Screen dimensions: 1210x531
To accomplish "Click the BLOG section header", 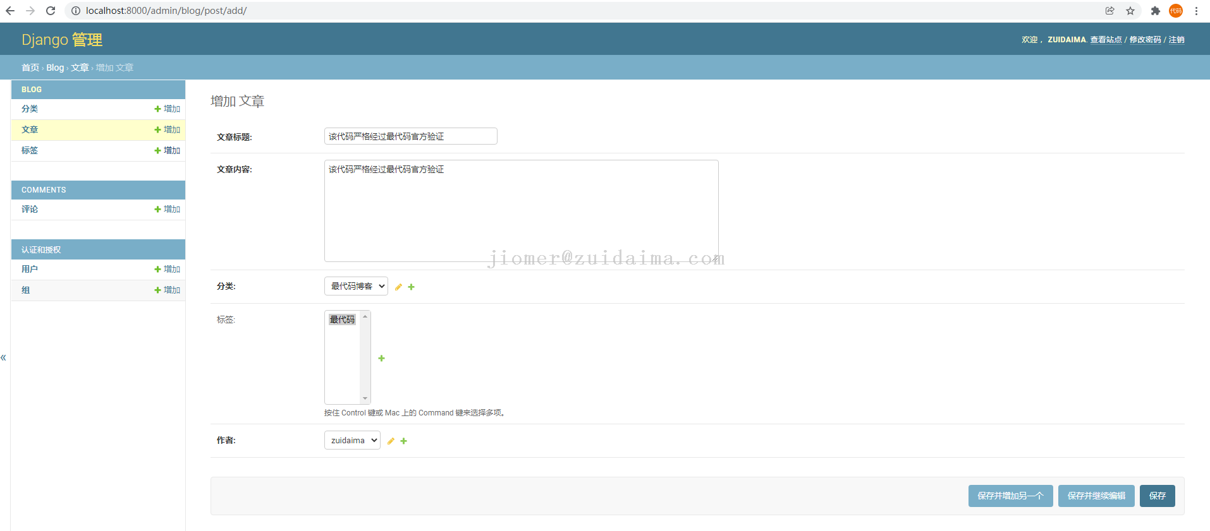I will 32,90.
